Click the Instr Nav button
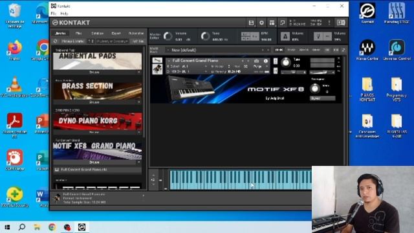 [138, 41]
